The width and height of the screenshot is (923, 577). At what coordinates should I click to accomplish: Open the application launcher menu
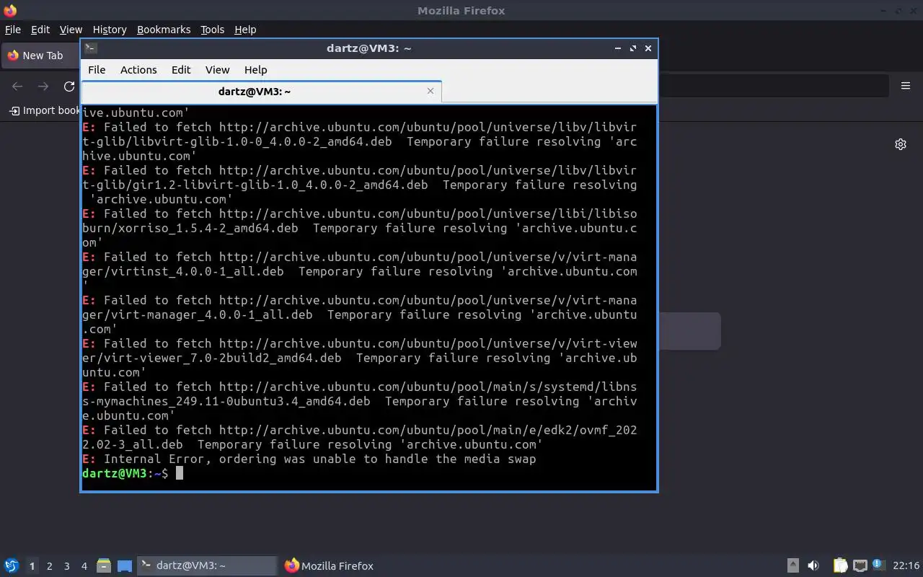point(11,565)
